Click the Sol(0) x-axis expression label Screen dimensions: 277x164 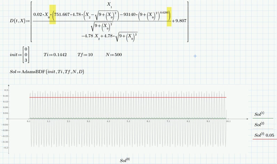coord(125,160)
